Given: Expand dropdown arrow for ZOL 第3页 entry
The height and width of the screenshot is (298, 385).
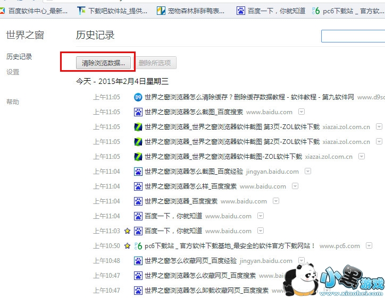Looking at the screenshot, I should coord(379,126).
